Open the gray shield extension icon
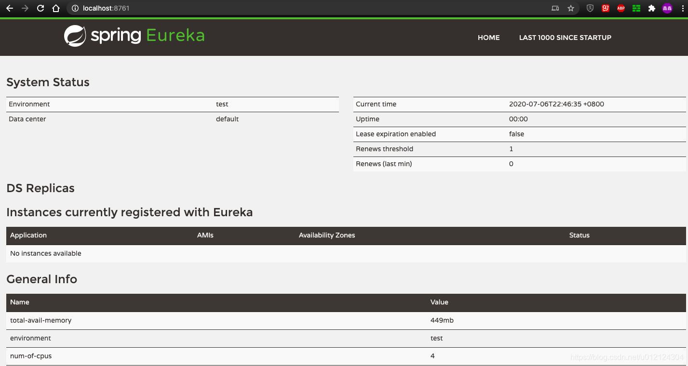 (x=590, y=8)
